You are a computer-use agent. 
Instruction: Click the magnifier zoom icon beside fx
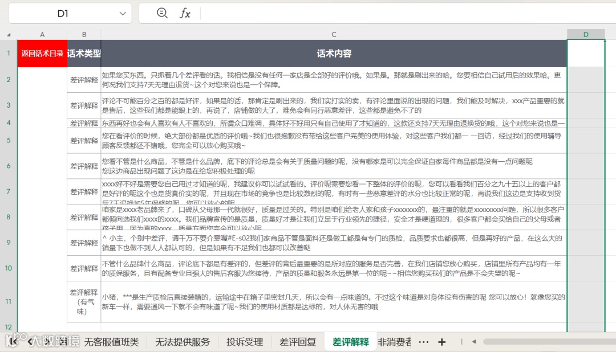[162, 13]
